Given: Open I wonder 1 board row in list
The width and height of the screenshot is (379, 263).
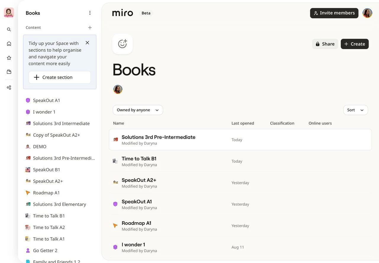Looking at the screenshot, I should click(x=240, y=247).
